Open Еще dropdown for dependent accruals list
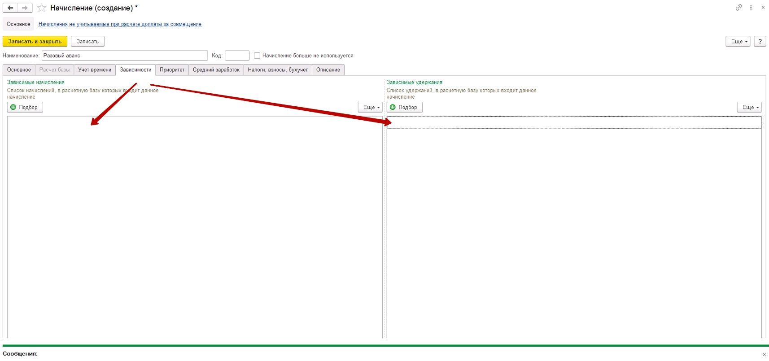 370,107
